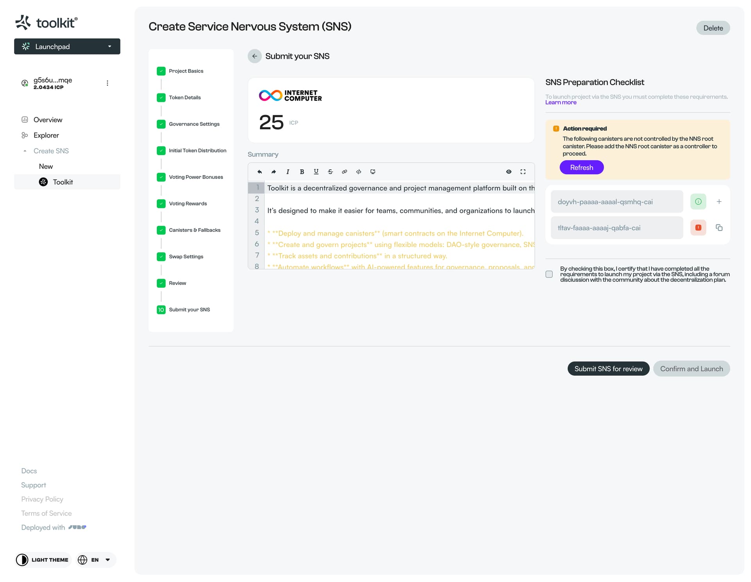Click the strikethrough formatting icon
The width and height of the screenshot is (751, 582).
(x=330, y=172)
